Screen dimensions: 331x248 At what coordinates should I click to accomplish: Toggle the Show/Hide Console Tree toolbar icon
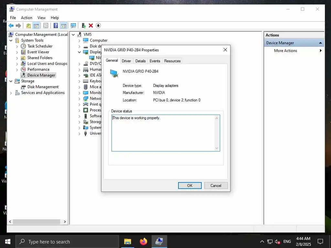(36, 26)
